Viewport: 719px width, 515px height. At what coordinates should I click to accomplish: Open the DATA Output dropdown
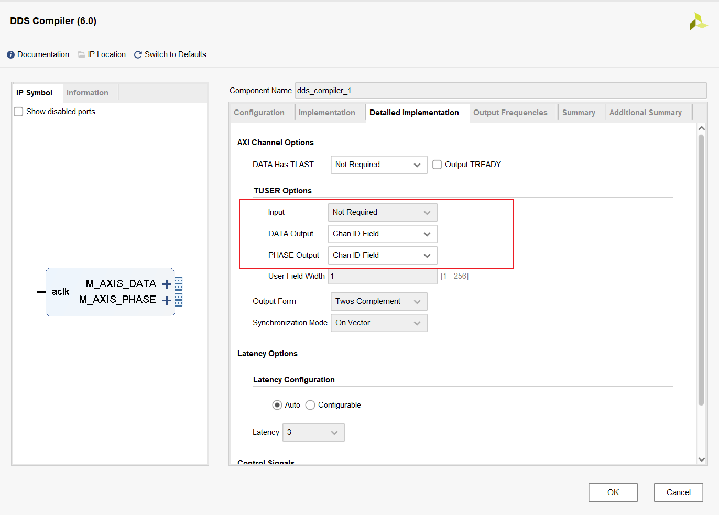tap(383, 234)
